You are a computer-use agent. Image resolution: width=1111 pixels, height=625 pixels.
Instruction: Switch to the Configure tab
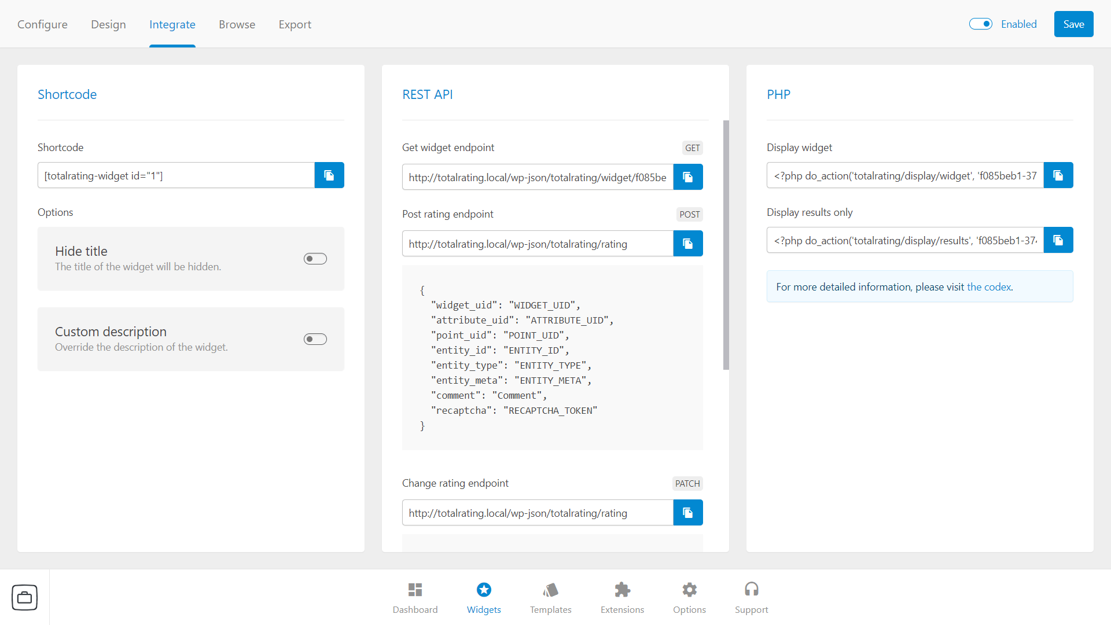42,24
